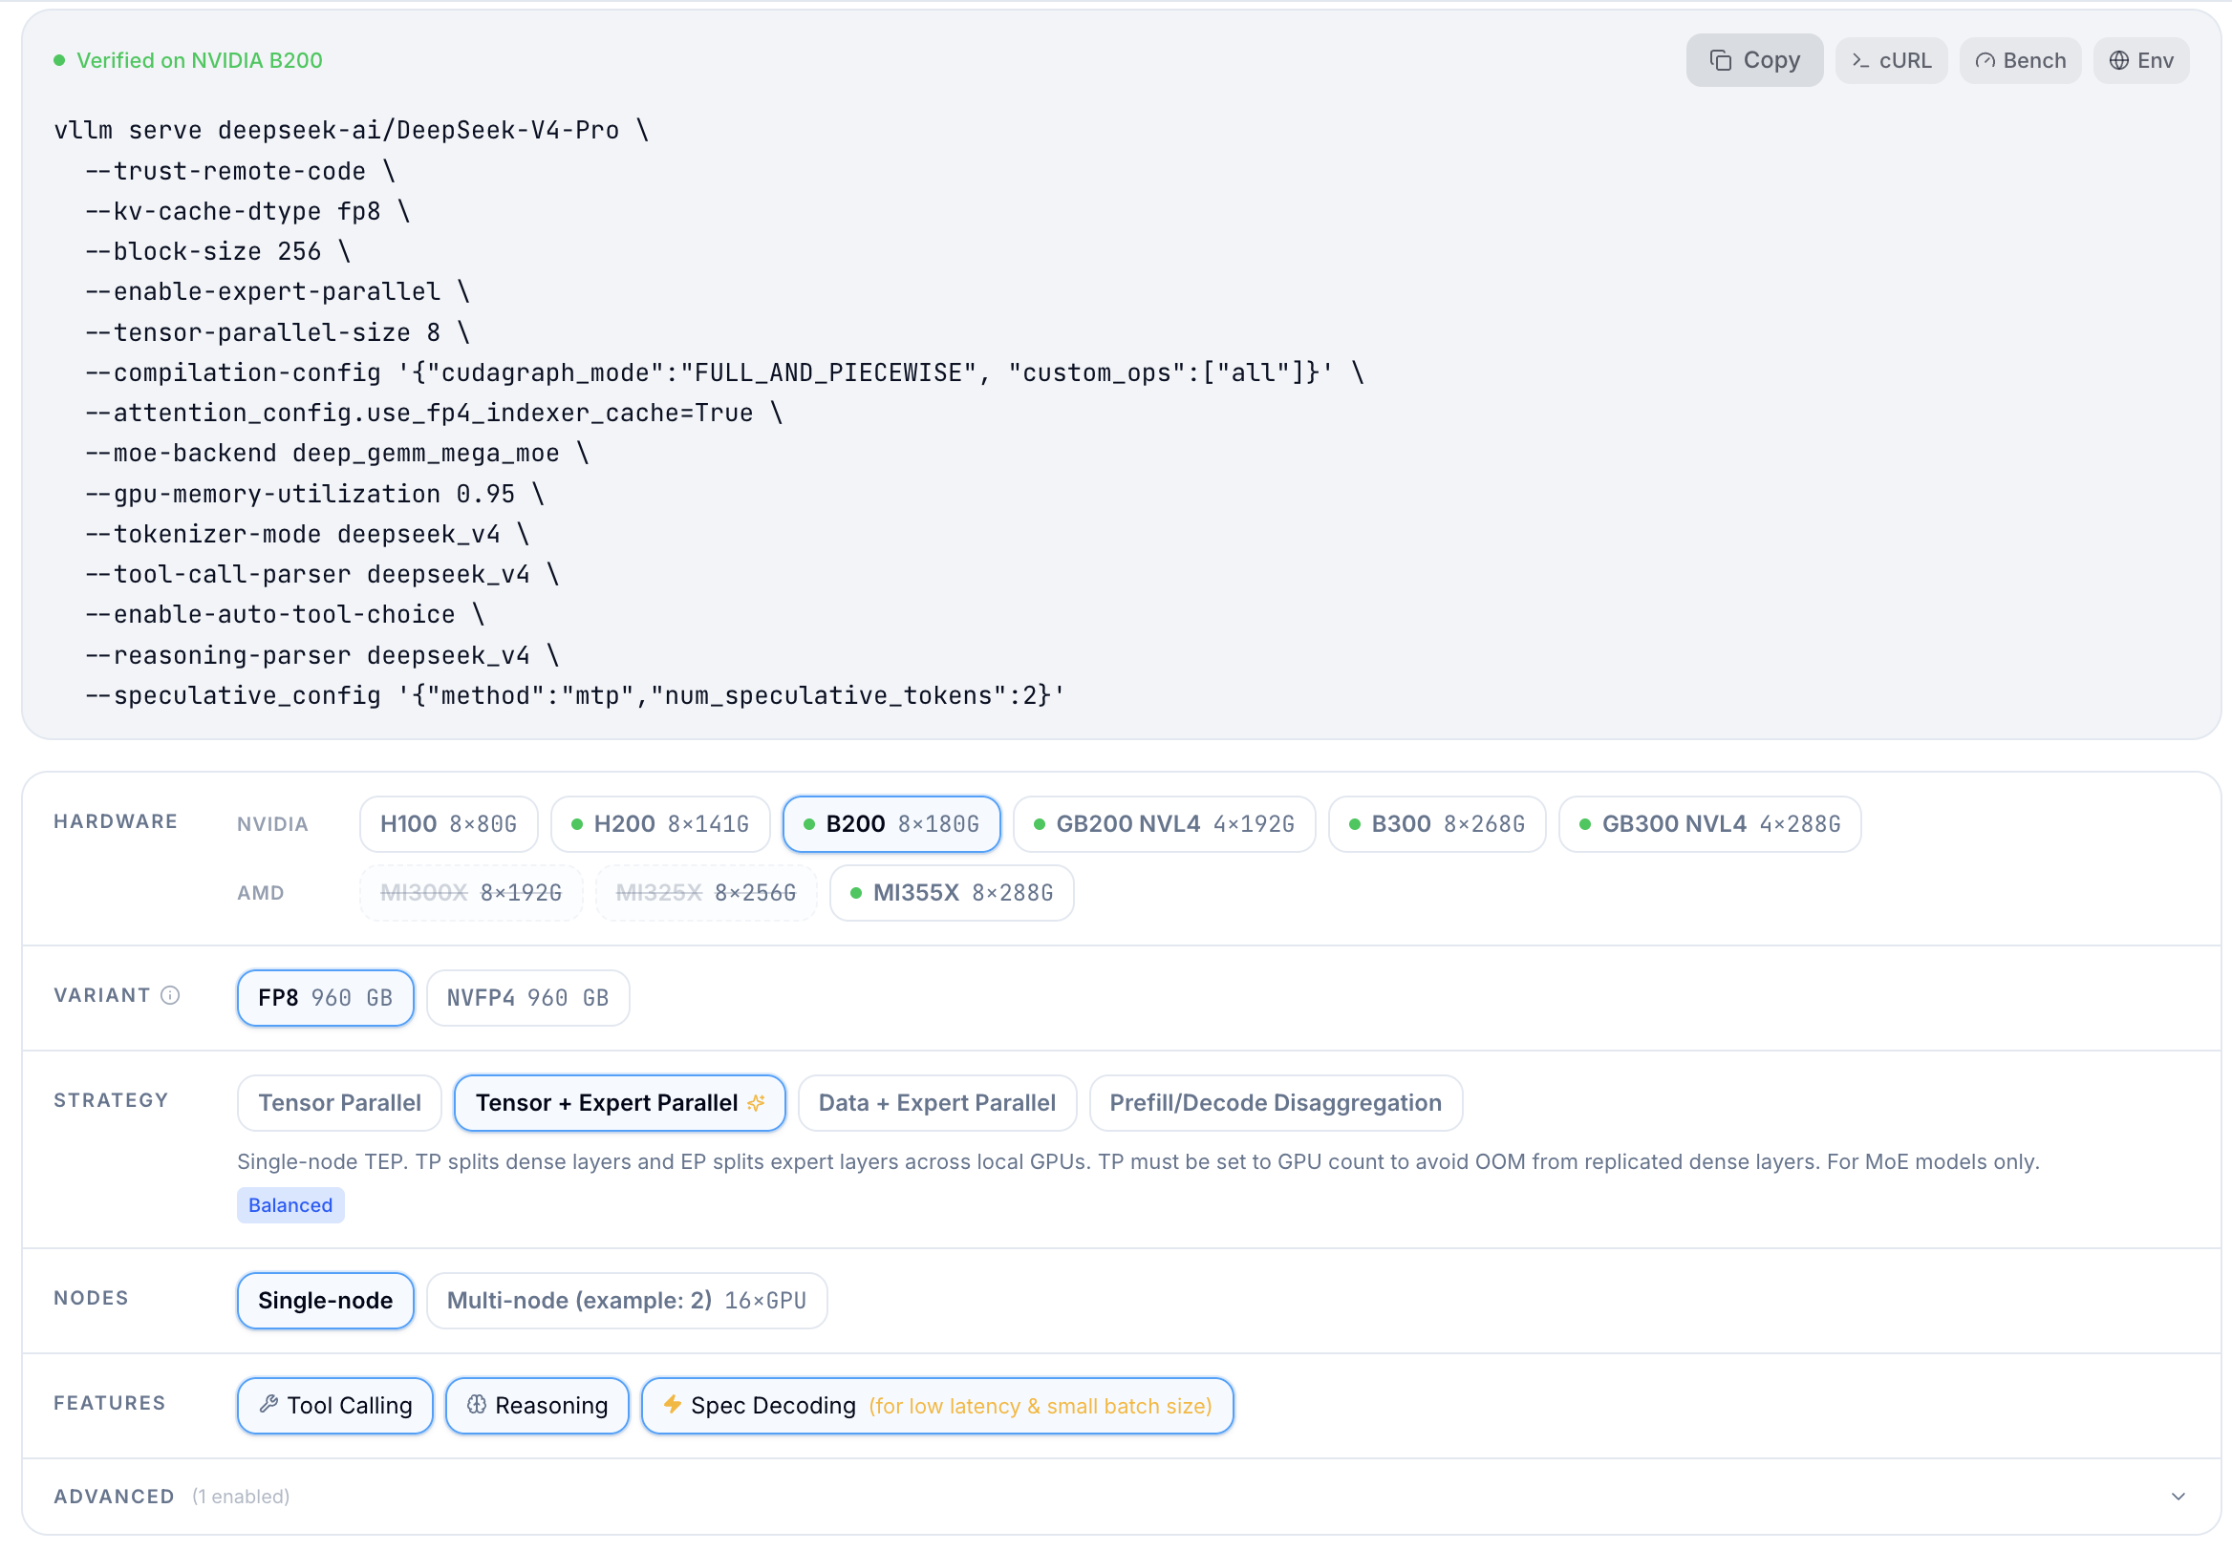
Task: Select Tensor Parallel strategy
Action: coord(339,1103)
